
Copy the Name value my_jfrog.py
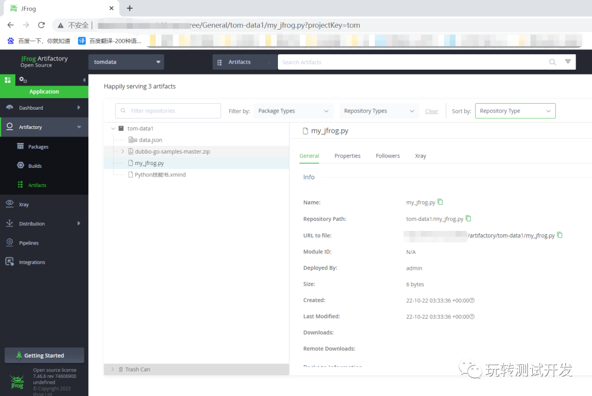440,202
